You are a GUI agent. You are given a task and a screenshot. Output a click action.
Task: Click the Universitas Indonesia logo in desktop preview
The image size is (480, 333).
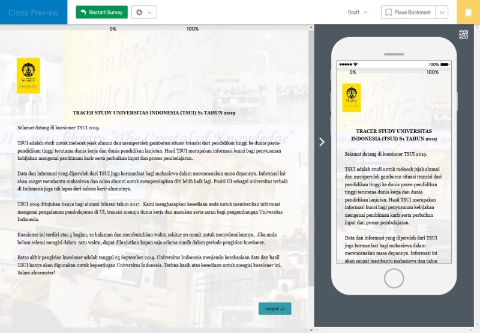click(28, 75)
